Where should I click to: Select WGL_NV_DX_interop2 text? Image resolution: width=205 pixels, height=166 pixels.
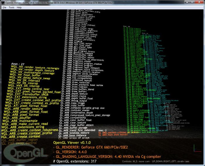[24, 81]
